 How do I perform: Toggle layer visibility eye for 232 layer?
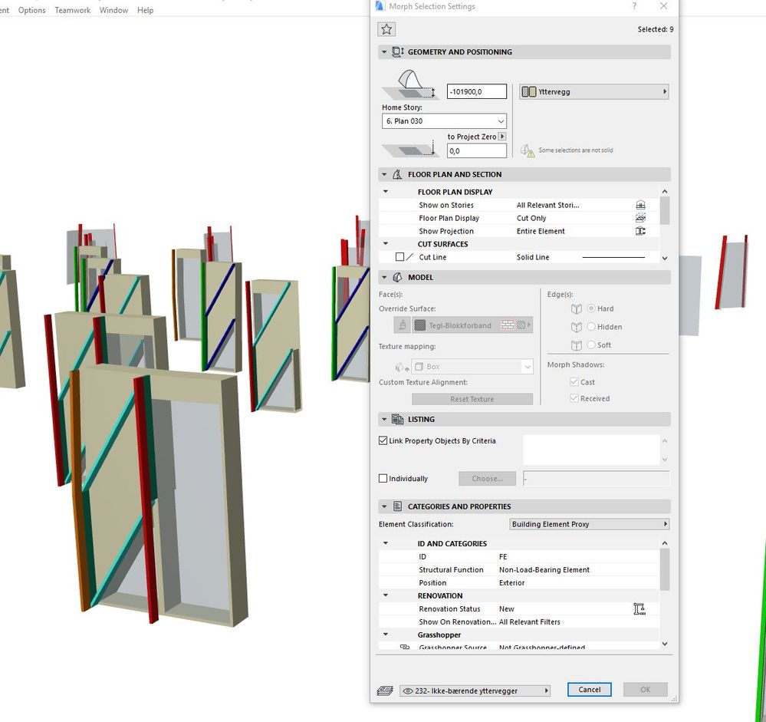pos(408,691)
